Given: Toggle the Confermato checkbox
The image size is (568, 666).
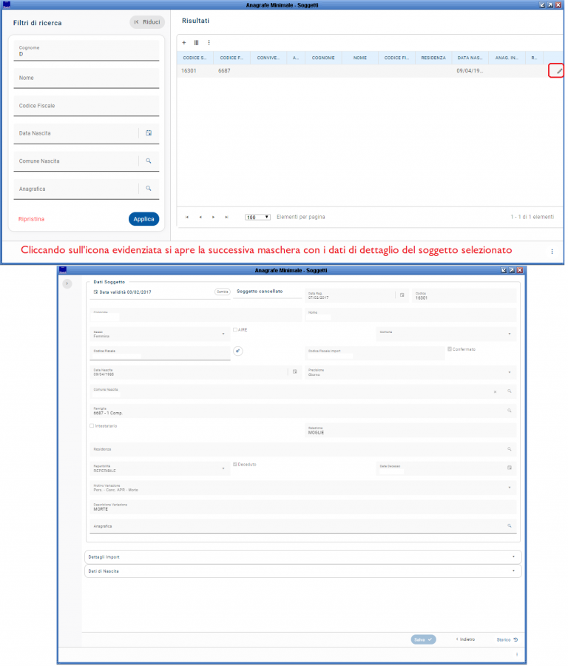Looking at the screenshot, I should pyautogui.click(x=451, y=351).
